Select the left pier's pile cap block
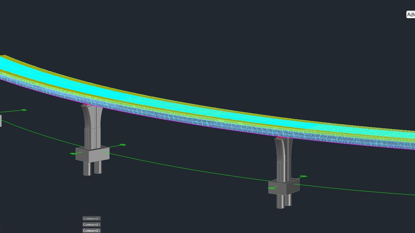Viewport: 415px width, 233px height. 92,154
